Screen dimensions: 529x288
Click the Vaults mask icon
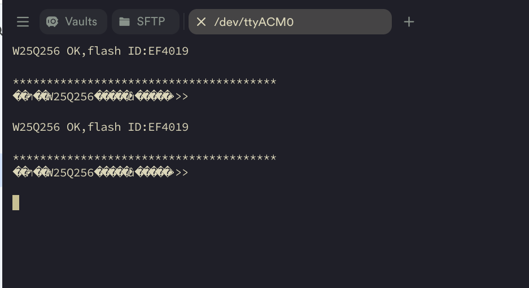point(53,22)
